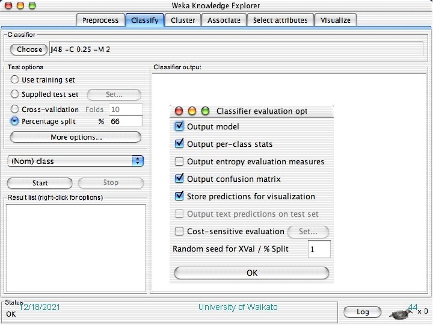Viewport: 433px width, 325px height.
Task: Click the cost-sensitive Set... button
Action: [x=308, y=232]
